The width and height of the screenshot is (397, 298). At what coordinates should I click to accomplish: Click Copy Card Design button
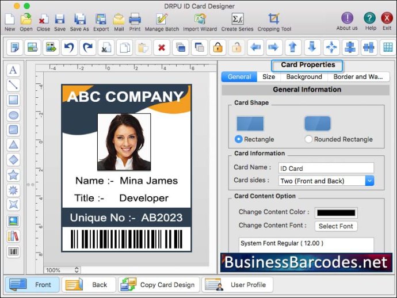tap(159, 285)
